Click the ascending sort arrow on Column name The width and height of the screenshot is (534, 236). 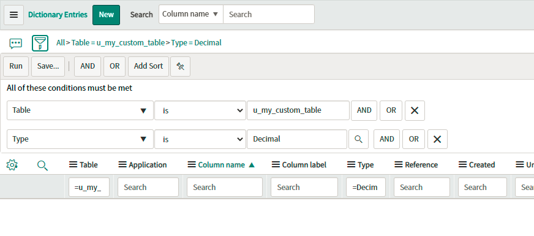(252, 165)
